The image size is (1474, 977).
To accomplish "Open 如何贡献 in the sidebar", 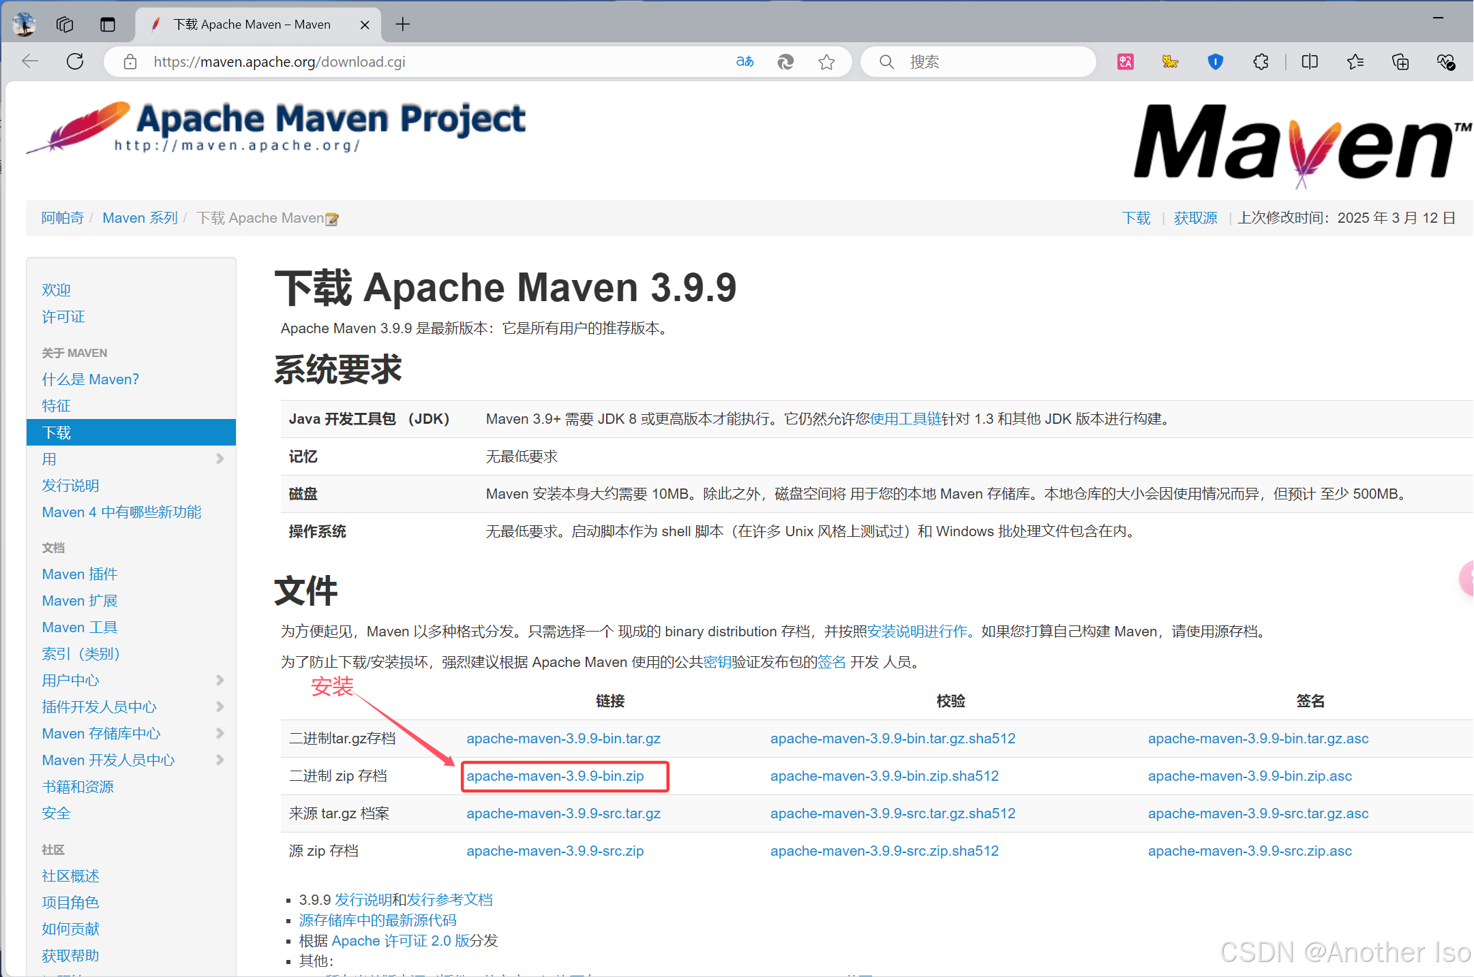I will point(70,929).
